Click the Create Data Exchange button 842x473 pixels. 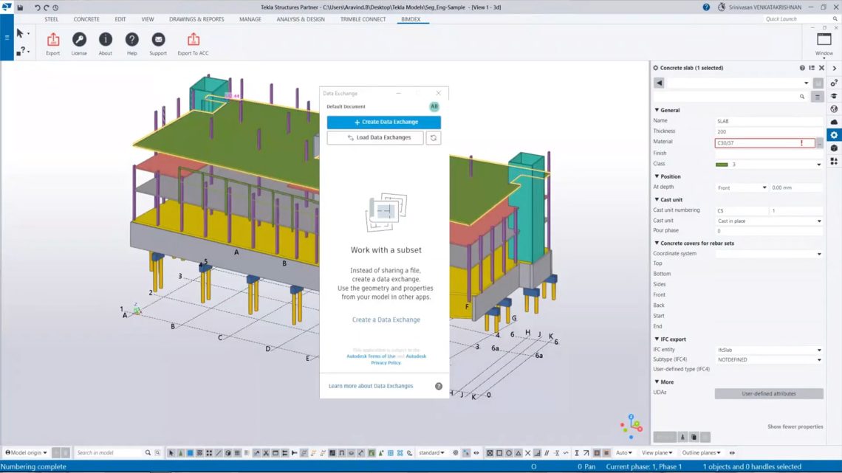(383, 122)
